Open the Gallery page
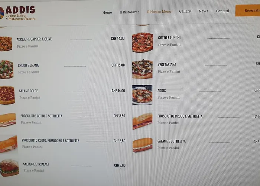 tap(185, 11)
